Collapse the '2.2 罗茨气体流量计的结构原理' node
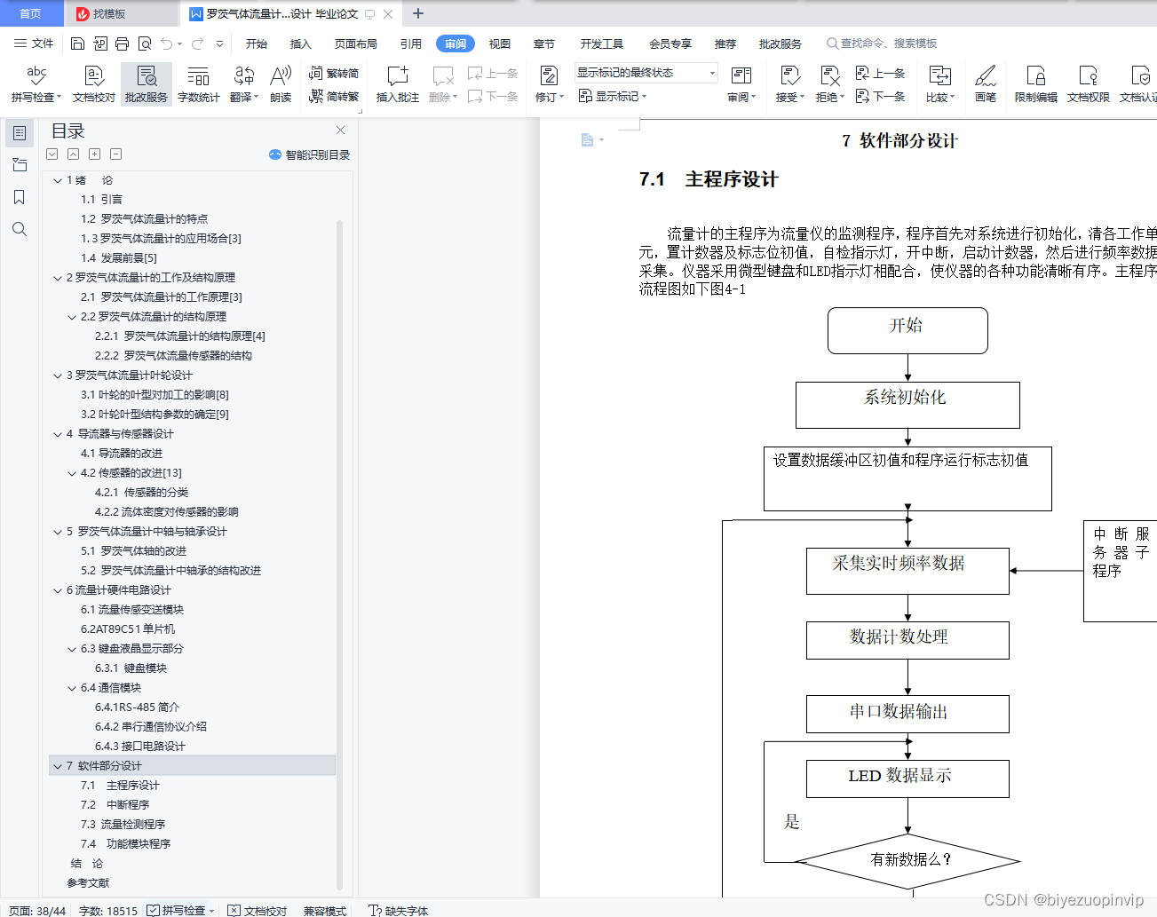Image resolution: width=1157 pixels, height=917 pixels. point(72,317)
